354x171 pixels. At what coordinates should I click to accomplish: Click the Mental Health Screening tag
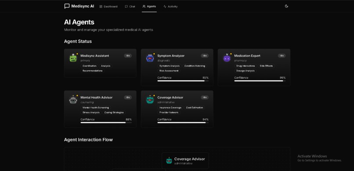(x=95, y=108)
